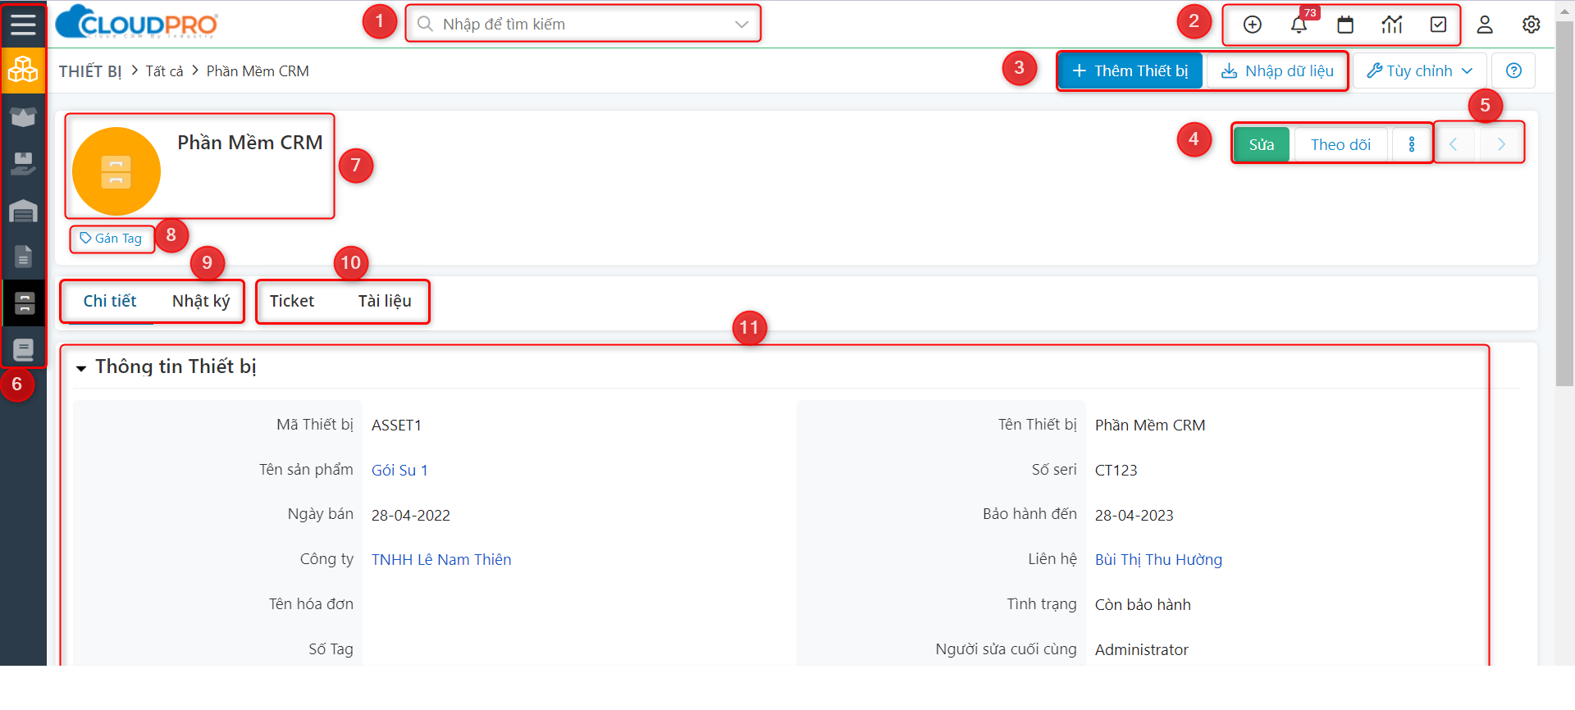The image size is (1575, 710).
Task: Open notifications bell with 73 badge
Action: click(1299, 25)
